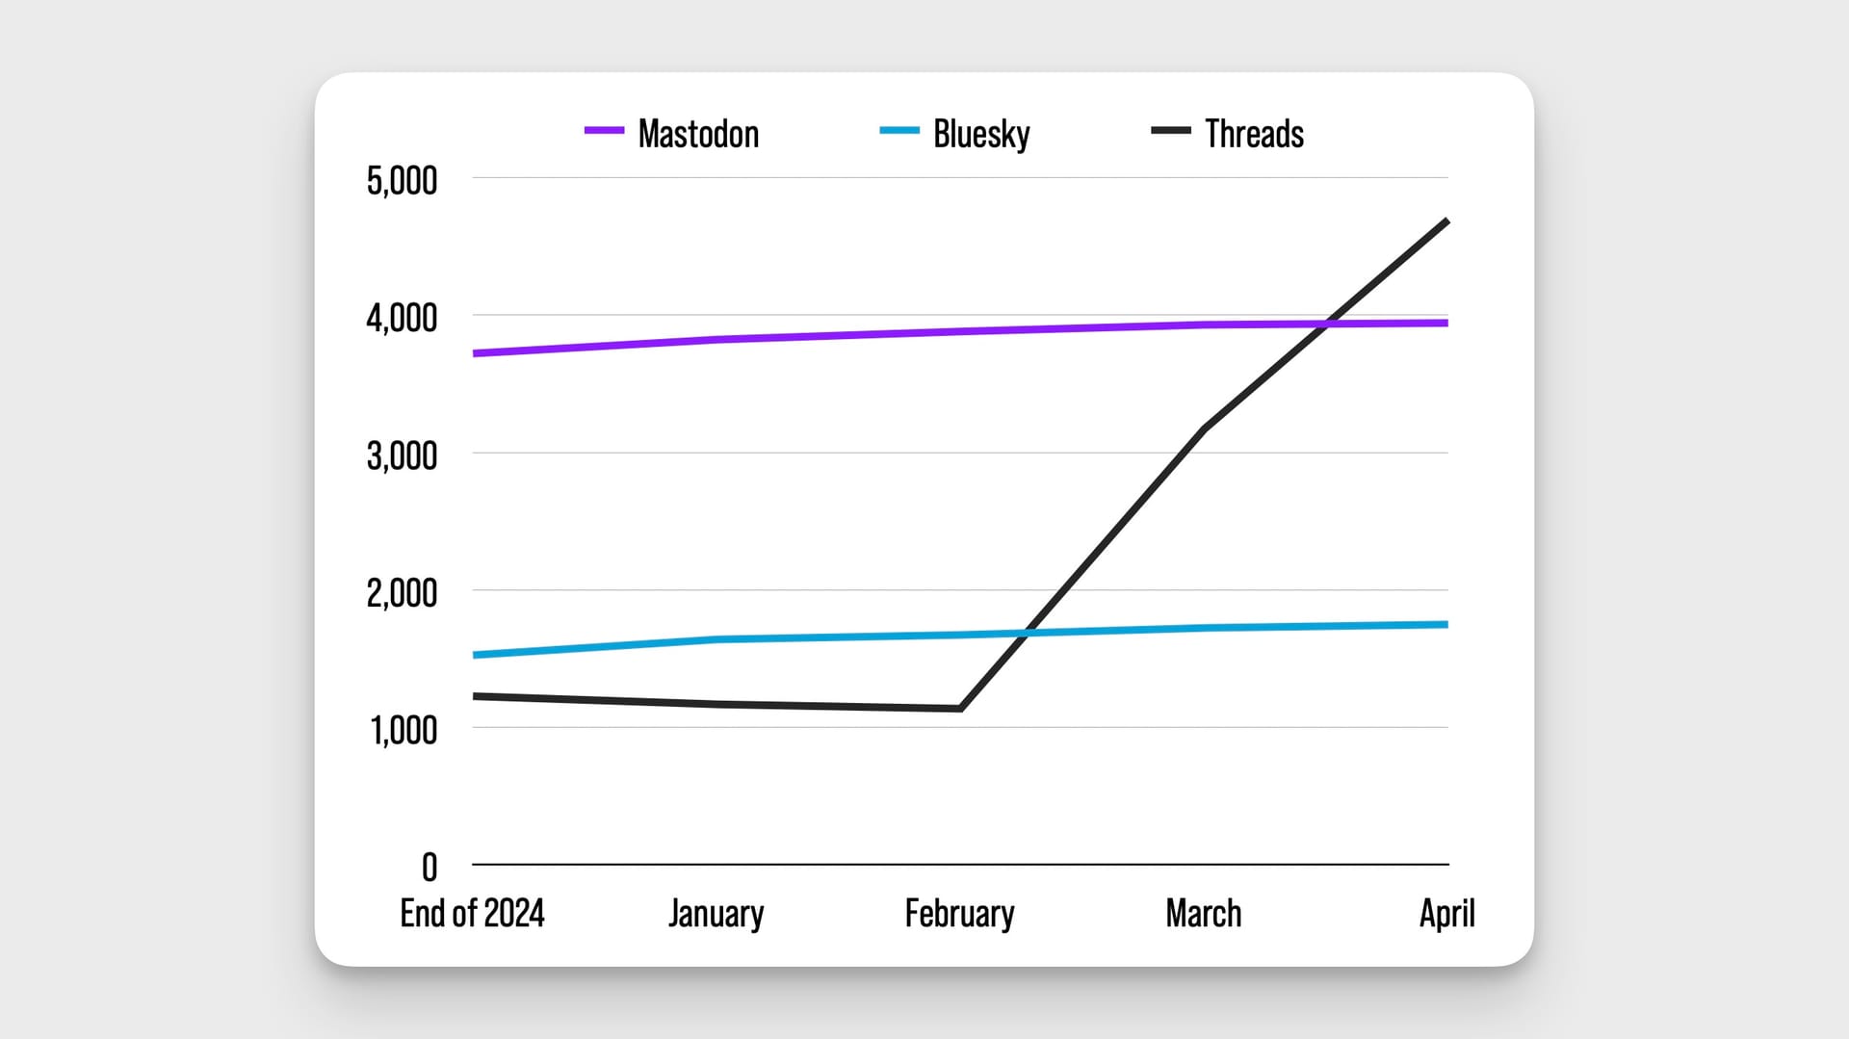Click the February x-axis label
The image size is (1849, 1039).
(x=959, y=913)
